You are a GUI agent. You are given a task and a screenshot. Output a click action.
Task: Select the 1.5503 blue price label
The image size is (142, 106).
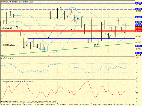138,46
